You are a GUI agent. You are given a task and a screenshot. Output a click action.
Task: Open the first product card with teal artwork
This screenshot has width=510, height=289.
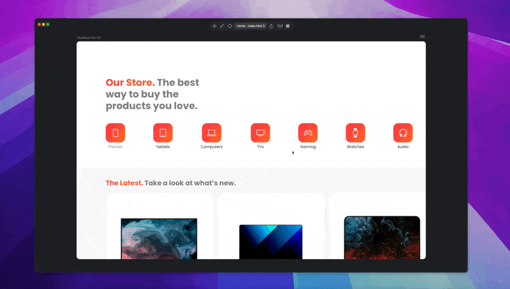tap(159, 226)
